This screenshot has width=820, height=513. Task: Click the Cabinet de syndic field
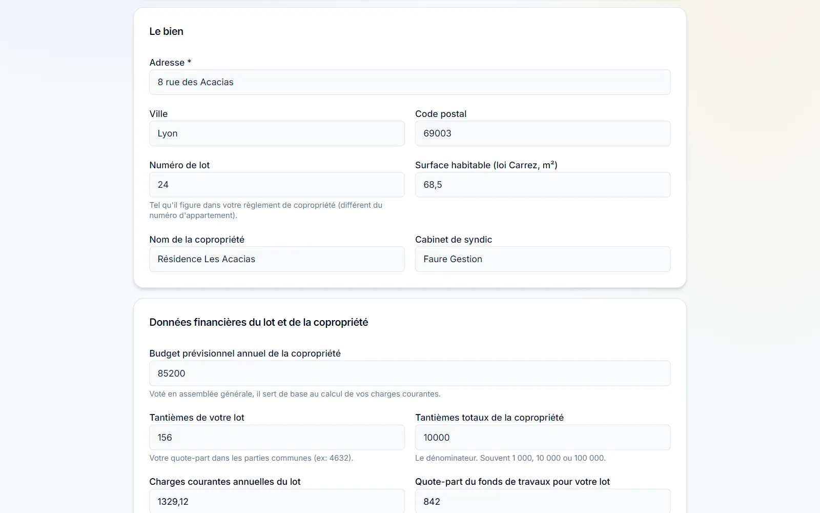pos(543,259)
